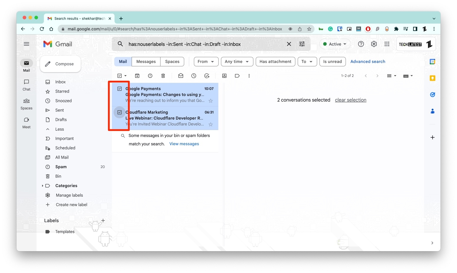457x273 pixels.
Task: Snooze the selected conversations
Action: (x=194, y=76)
